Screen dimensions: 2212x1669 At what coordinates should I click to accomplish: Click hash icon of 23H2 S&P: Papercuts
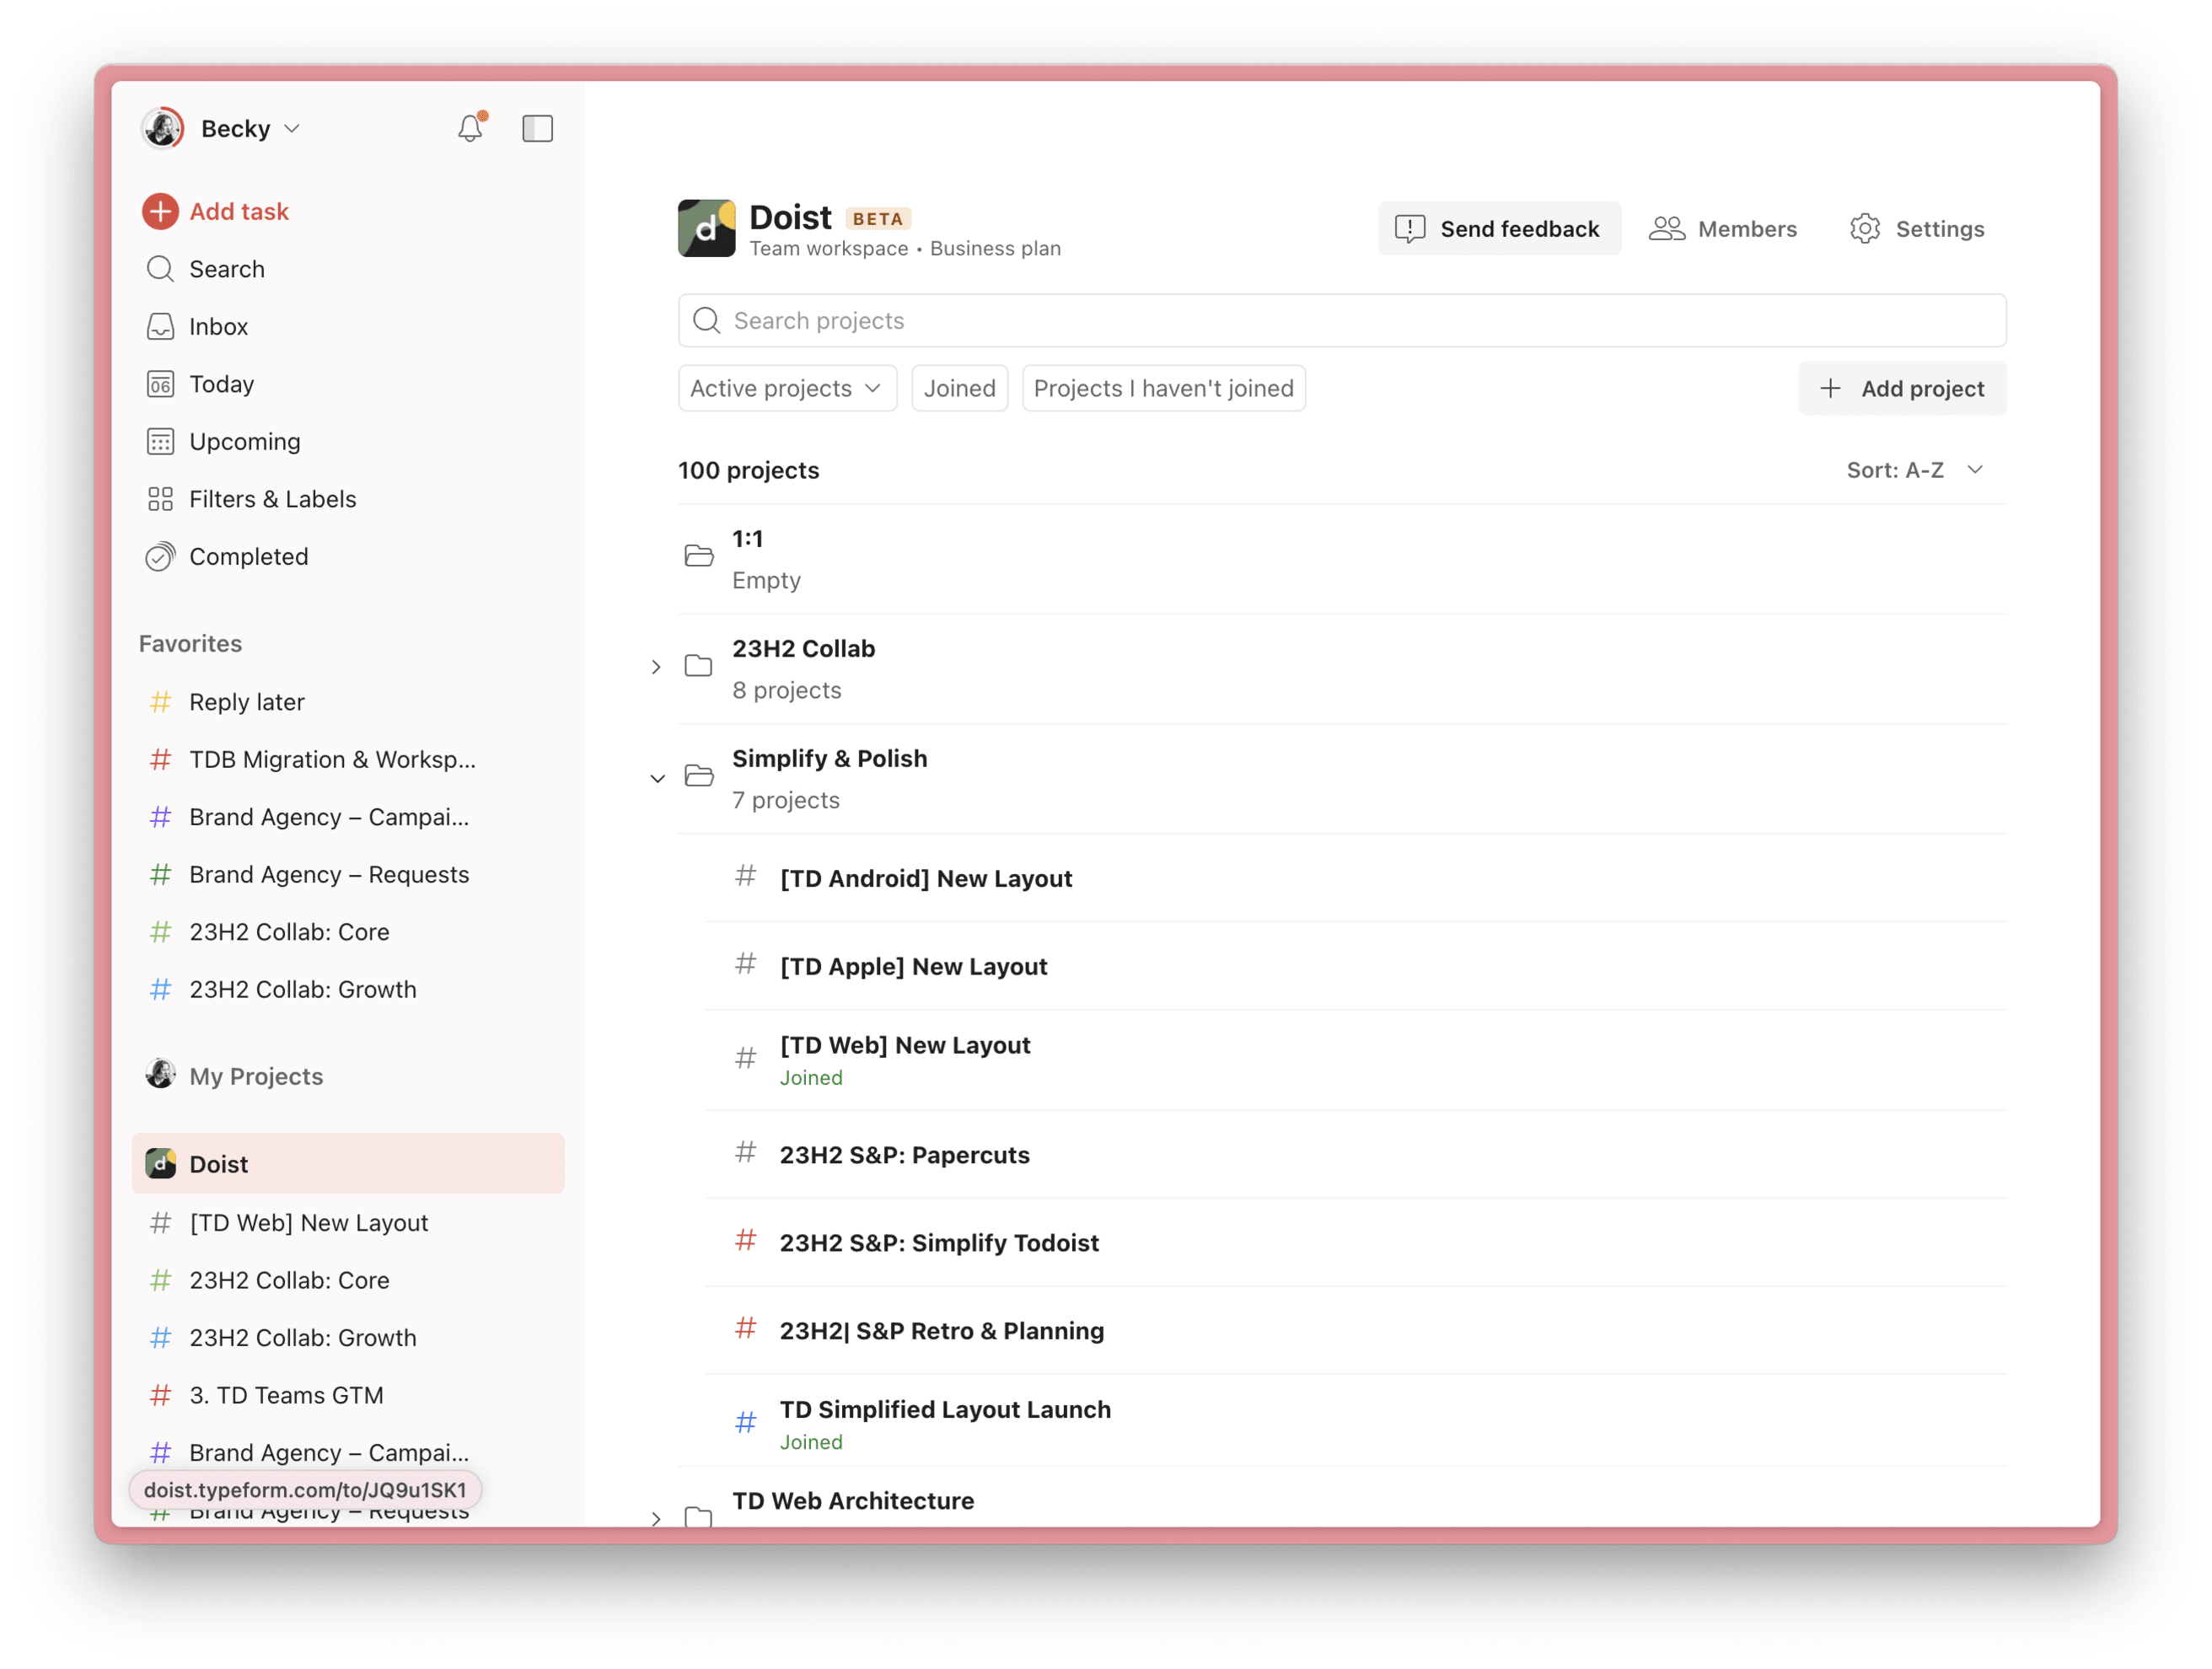(x=745, y=1152)
